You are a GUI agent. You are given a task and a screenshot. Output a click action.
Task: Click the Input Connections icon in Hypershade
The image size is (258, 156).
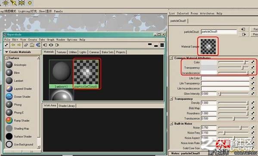[45, 45]
